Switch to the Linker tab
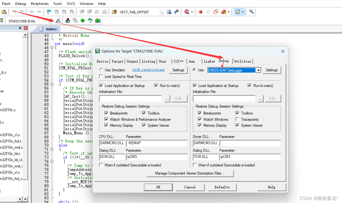Image resolution: width=342 pixels, height=203 pixels. pyautogui.click(x=209, y=61)
